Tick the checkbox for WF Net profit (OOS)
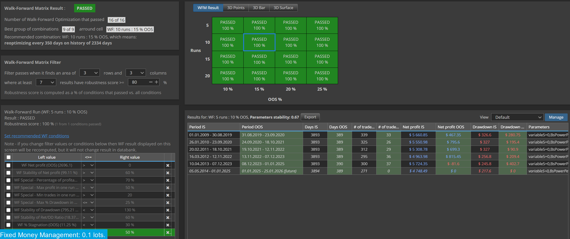The image size is (570, 239). (8, 165)
